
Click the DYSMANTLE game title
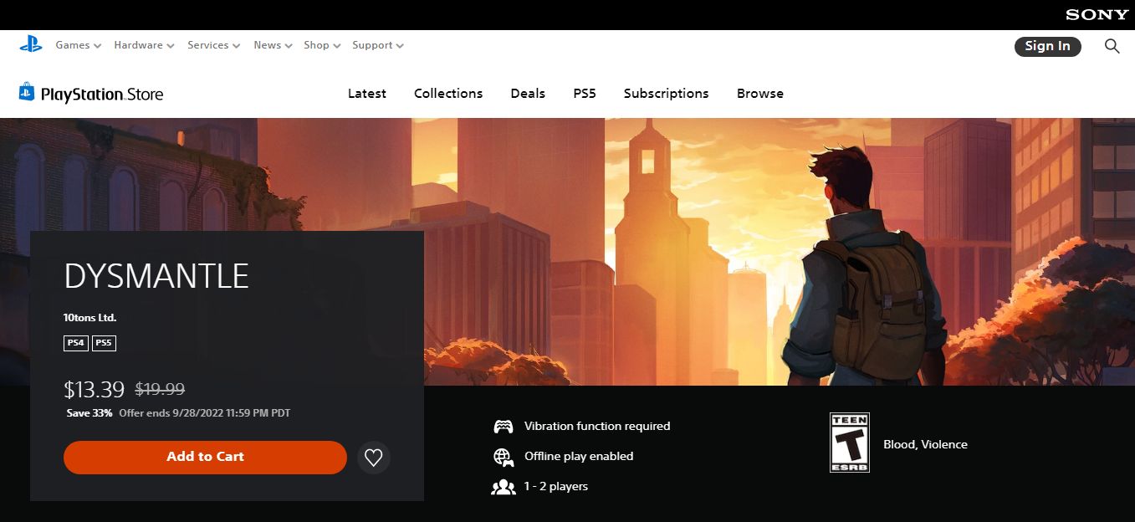(156, 277)
